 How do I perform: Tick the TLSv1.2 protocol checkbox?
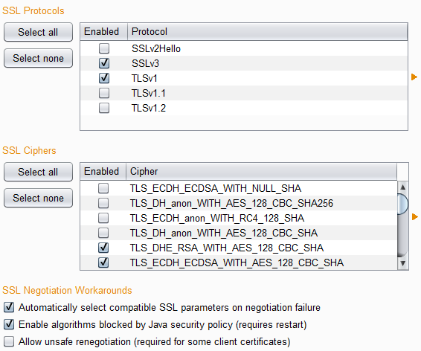pos(104,108)
